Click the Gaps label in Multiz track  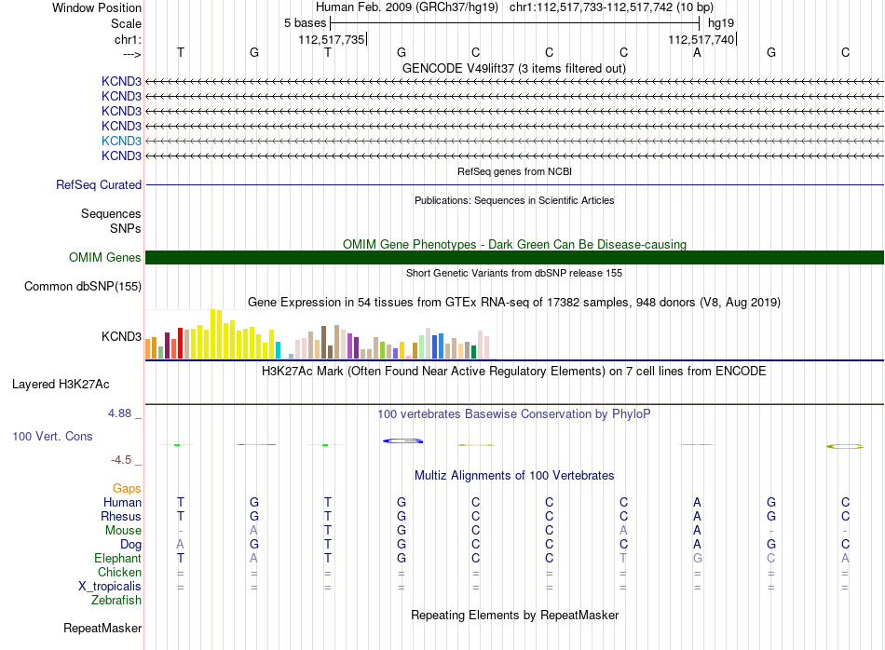(x=127, y=488)
